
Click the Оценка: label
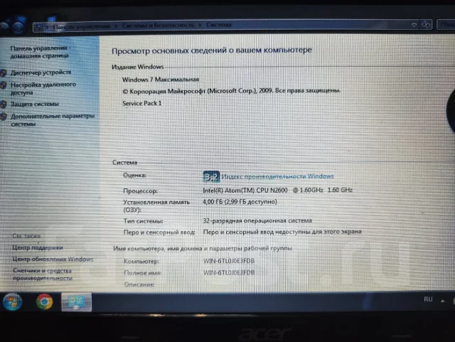pos(134,175)
